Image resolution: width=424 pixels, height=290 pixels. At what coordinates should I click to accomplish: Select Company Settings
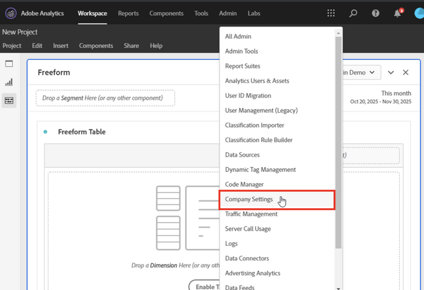click(x=277, y=199)
